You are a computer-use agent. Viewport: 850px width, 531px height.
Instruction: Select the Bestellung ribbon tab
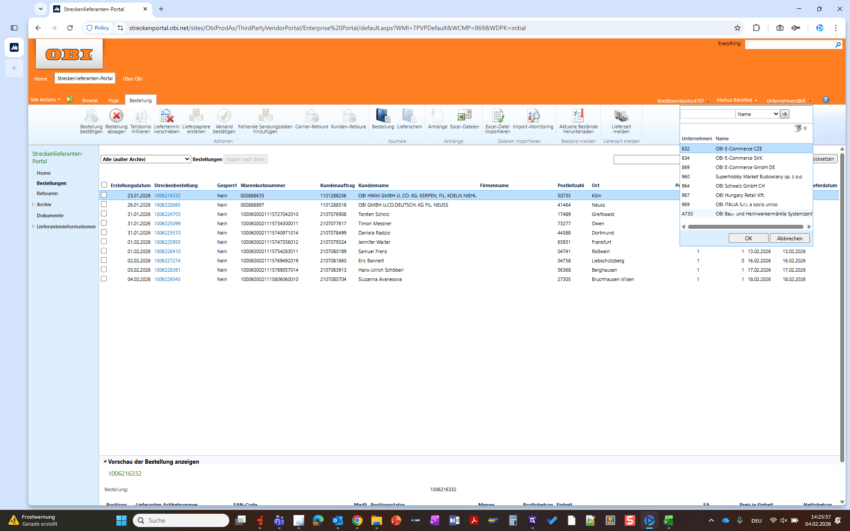point(141,100)
